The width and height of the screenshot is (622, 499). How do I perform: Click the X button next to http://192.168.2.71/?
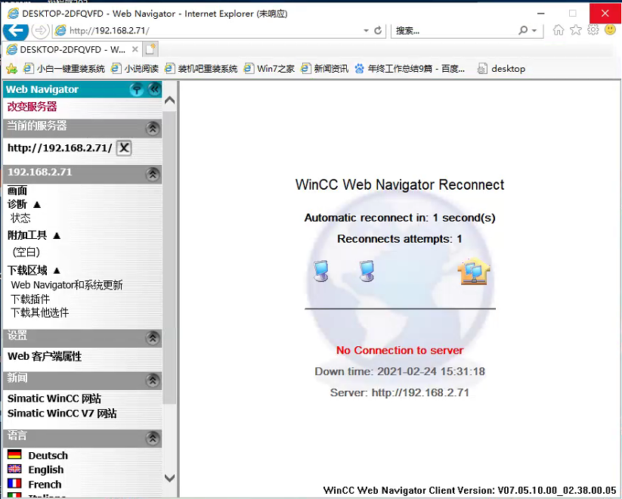tap(124, 148)
